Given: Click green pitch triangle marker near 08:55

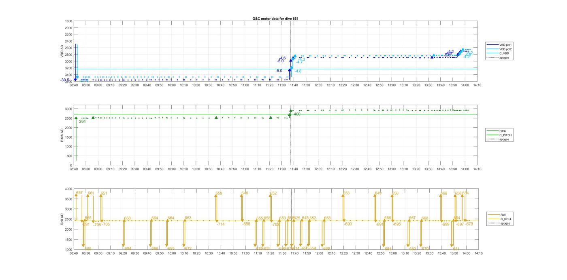Looking at the screenshot, I should click(x=93, y=118).
